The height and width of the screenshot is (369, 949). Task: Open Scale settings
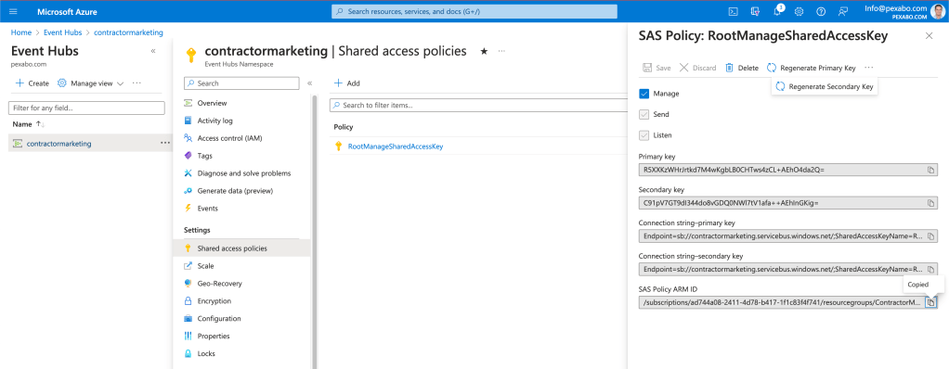click(x=205, y=266)
